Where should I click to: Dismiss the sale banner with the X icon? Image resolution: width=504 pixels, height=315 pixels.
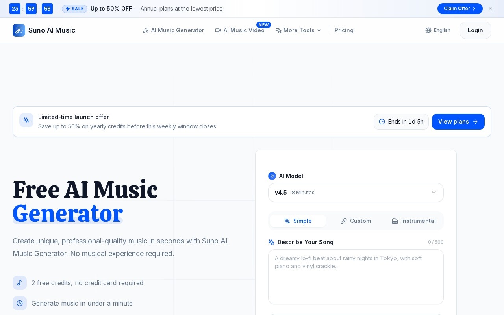coord(490,9)
